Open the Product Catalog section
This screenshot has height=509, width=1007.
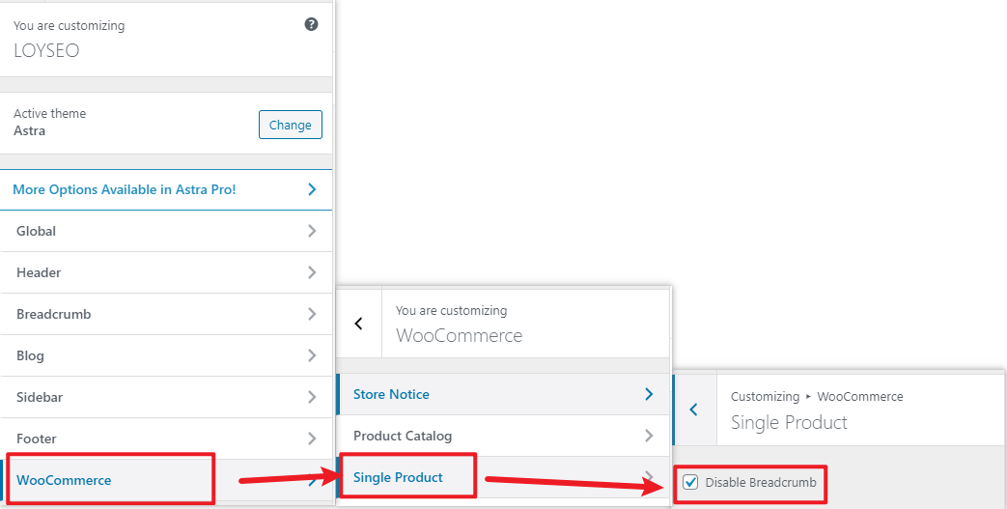pyautogui.click(x=503, y=436)
